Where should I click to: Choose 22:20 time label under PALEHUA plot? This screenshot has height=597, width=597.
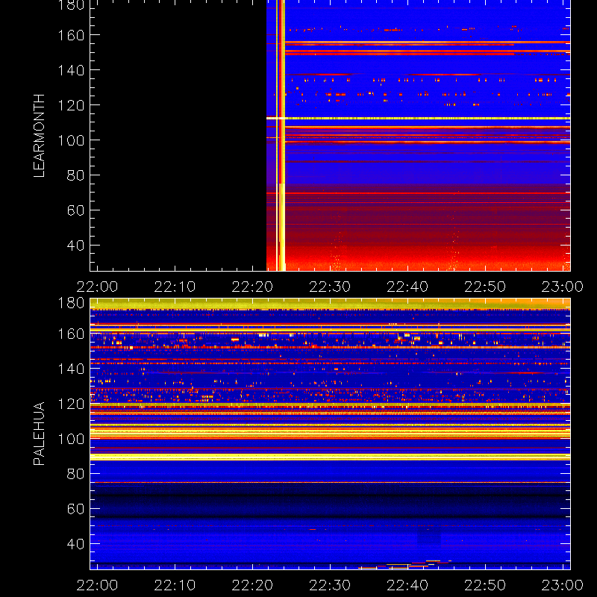click(252, 585)
